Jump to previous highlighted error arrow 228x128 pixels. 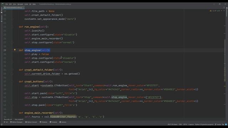[222, 11]
